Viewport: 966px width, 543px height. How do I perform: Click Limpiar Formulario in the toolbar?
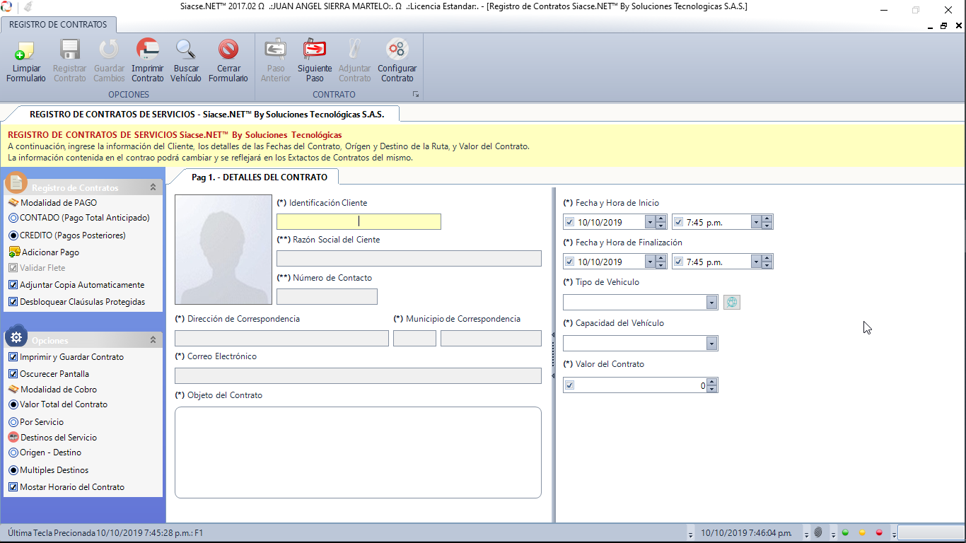(x=26, y=61)
